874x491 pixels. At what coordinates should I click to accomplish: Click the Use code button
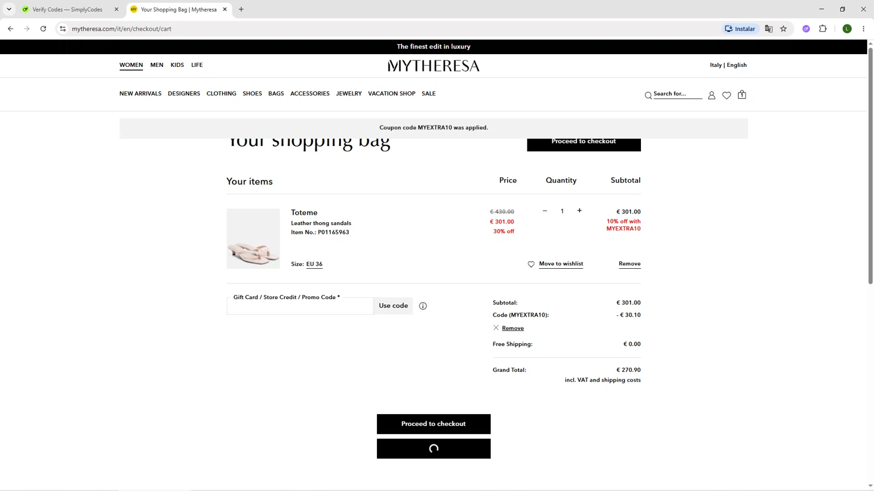click(393, 306)
